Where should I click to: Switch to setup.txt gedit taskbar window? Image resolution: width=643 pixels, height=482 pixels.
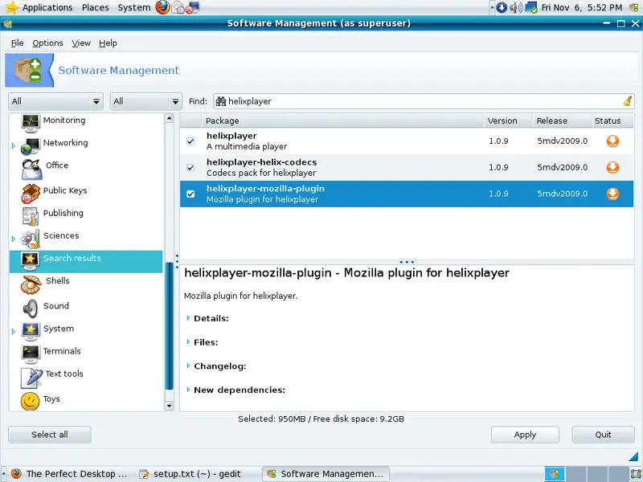pyautogui.click(x=190, y=474)
